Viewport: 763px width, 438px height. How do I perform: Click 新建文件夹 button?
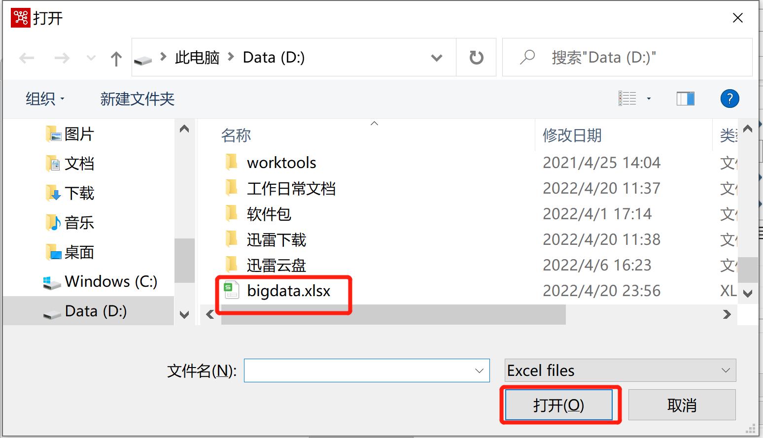[x=138, y=99]
